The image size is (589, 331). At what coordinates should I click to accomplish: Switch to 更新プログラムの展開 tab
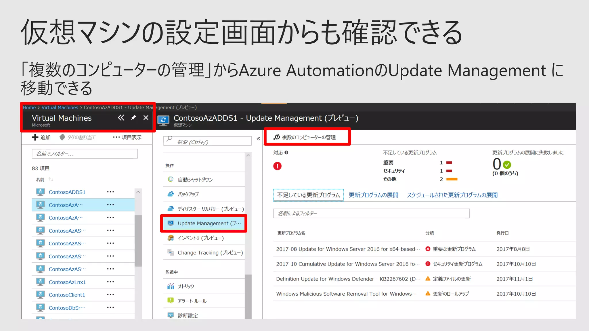coord(373,195)
